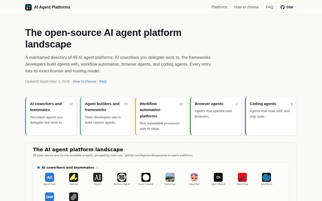Open FAQ in the top navigation
The image size is (322, 201).
(269, 7)
